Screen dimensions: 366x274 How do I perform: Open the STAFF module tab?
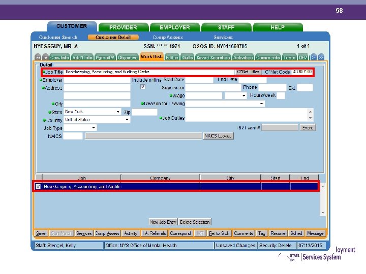pos(226,27)
